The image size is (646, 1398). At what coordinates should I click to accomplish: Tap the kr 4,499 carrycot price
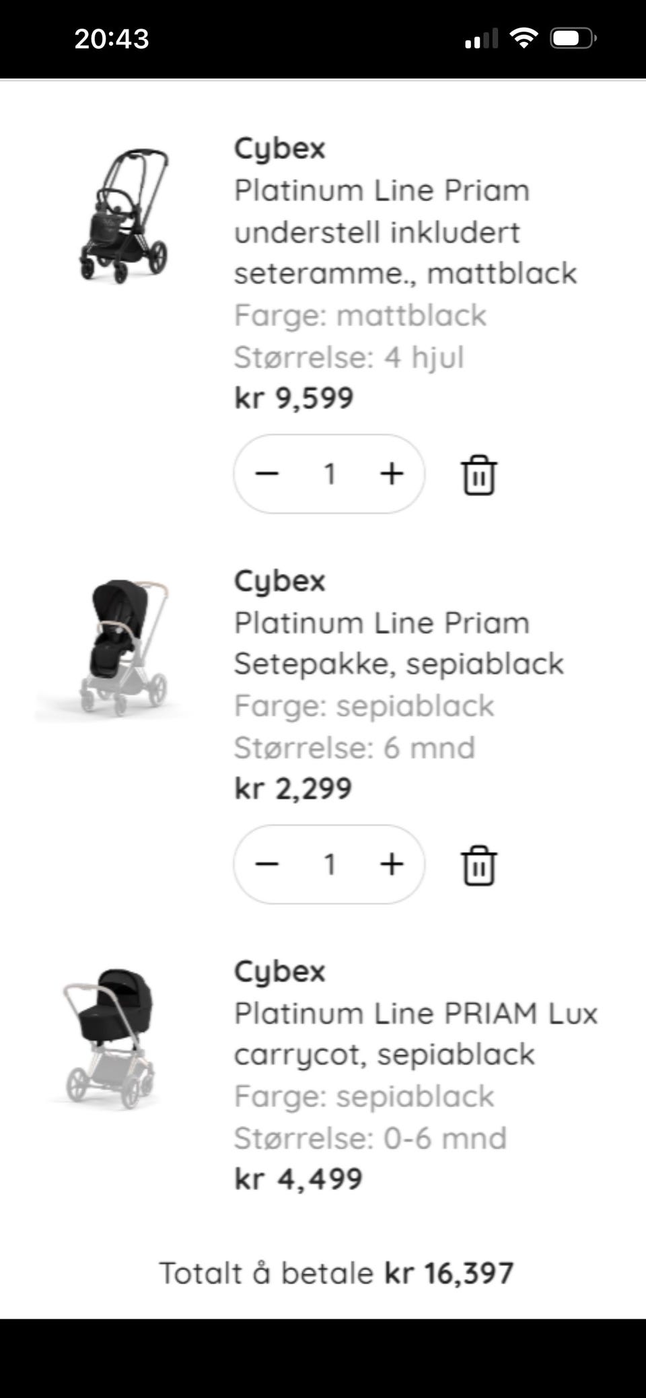298,1179
